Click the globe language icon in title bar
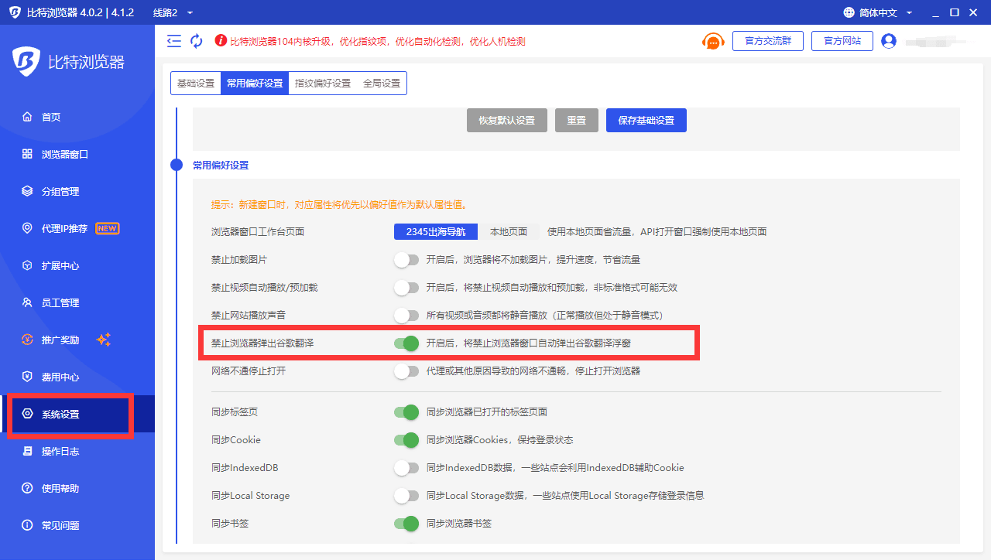This screenshot has width=991, height=560. (x=849, y=12)
